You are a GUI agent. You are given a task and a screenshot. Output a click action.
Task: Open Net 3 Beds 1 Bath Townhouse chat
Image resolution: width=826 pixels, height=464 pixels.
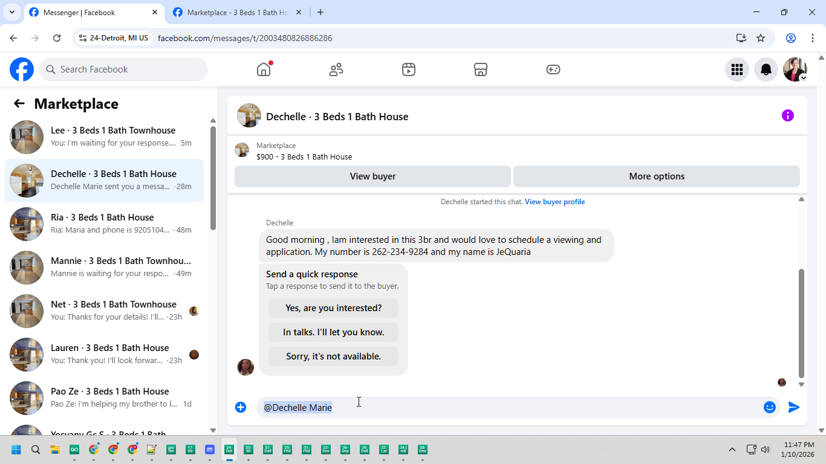click(104, 311)
